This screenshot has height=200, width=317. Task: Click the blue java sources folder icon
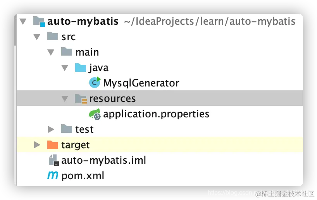click(x=81, y=67)
